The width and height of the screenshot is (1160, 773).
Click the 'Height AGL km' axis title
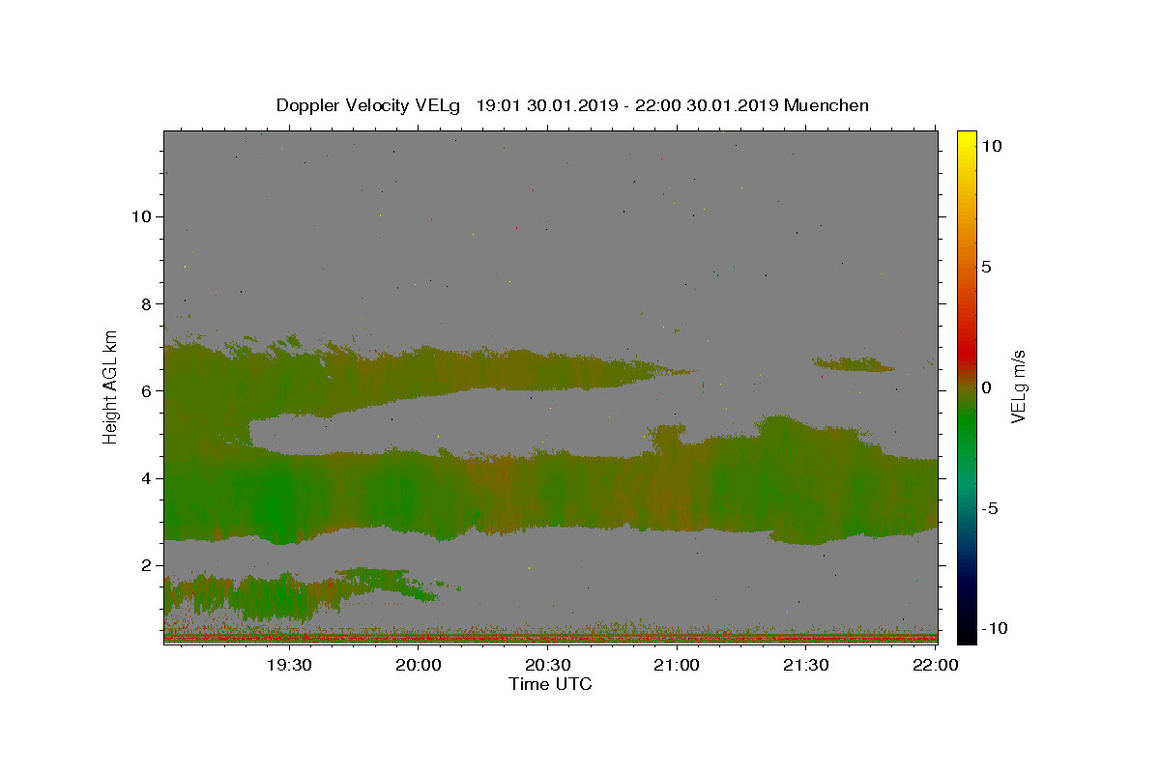coord(111,386)
